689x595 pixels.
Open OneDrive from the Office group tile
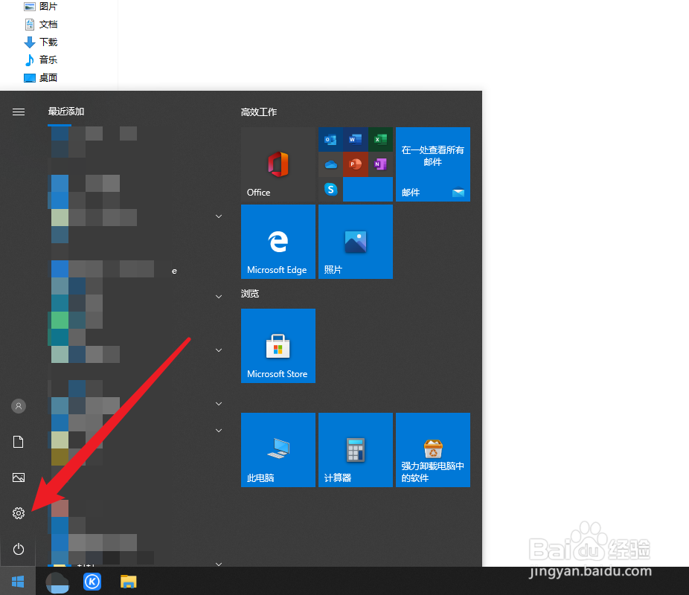[330, 164]
